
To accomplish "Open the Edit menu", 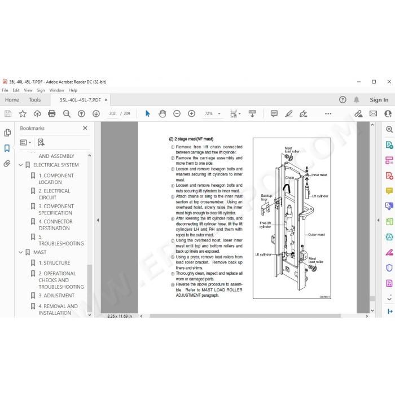I will (16, 90).
